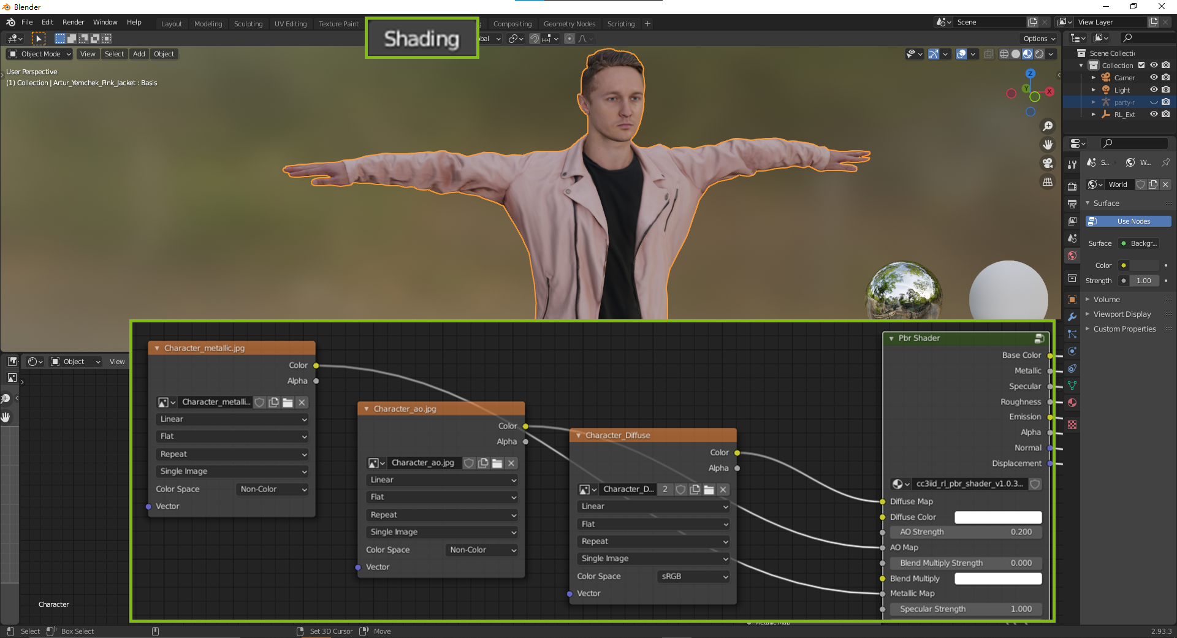Click the node editor View button

[x=117, y=362]
